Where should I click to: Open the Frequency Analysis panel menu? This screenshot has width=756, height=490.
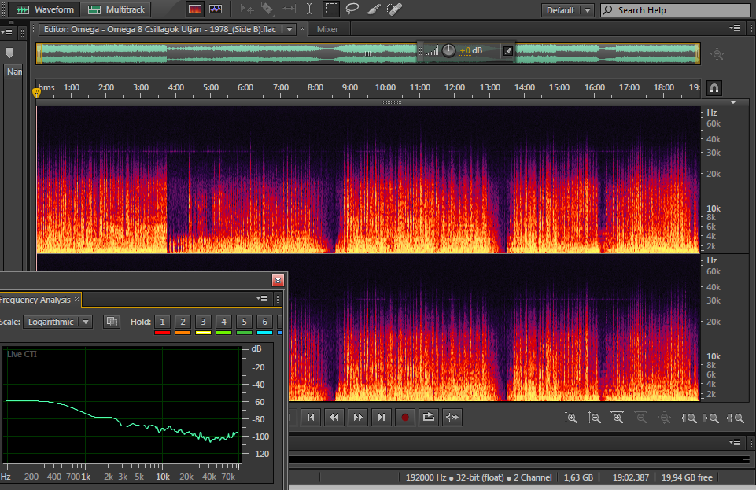(x=262, y=299)
